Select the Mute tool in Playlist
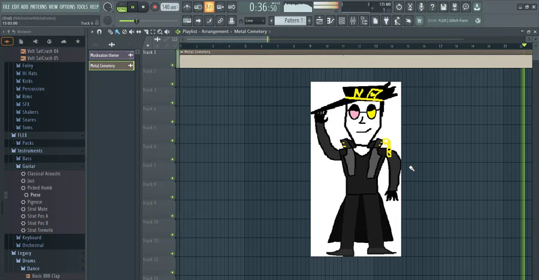This screenshot has height=280, width=539. (x=132, y=32)
